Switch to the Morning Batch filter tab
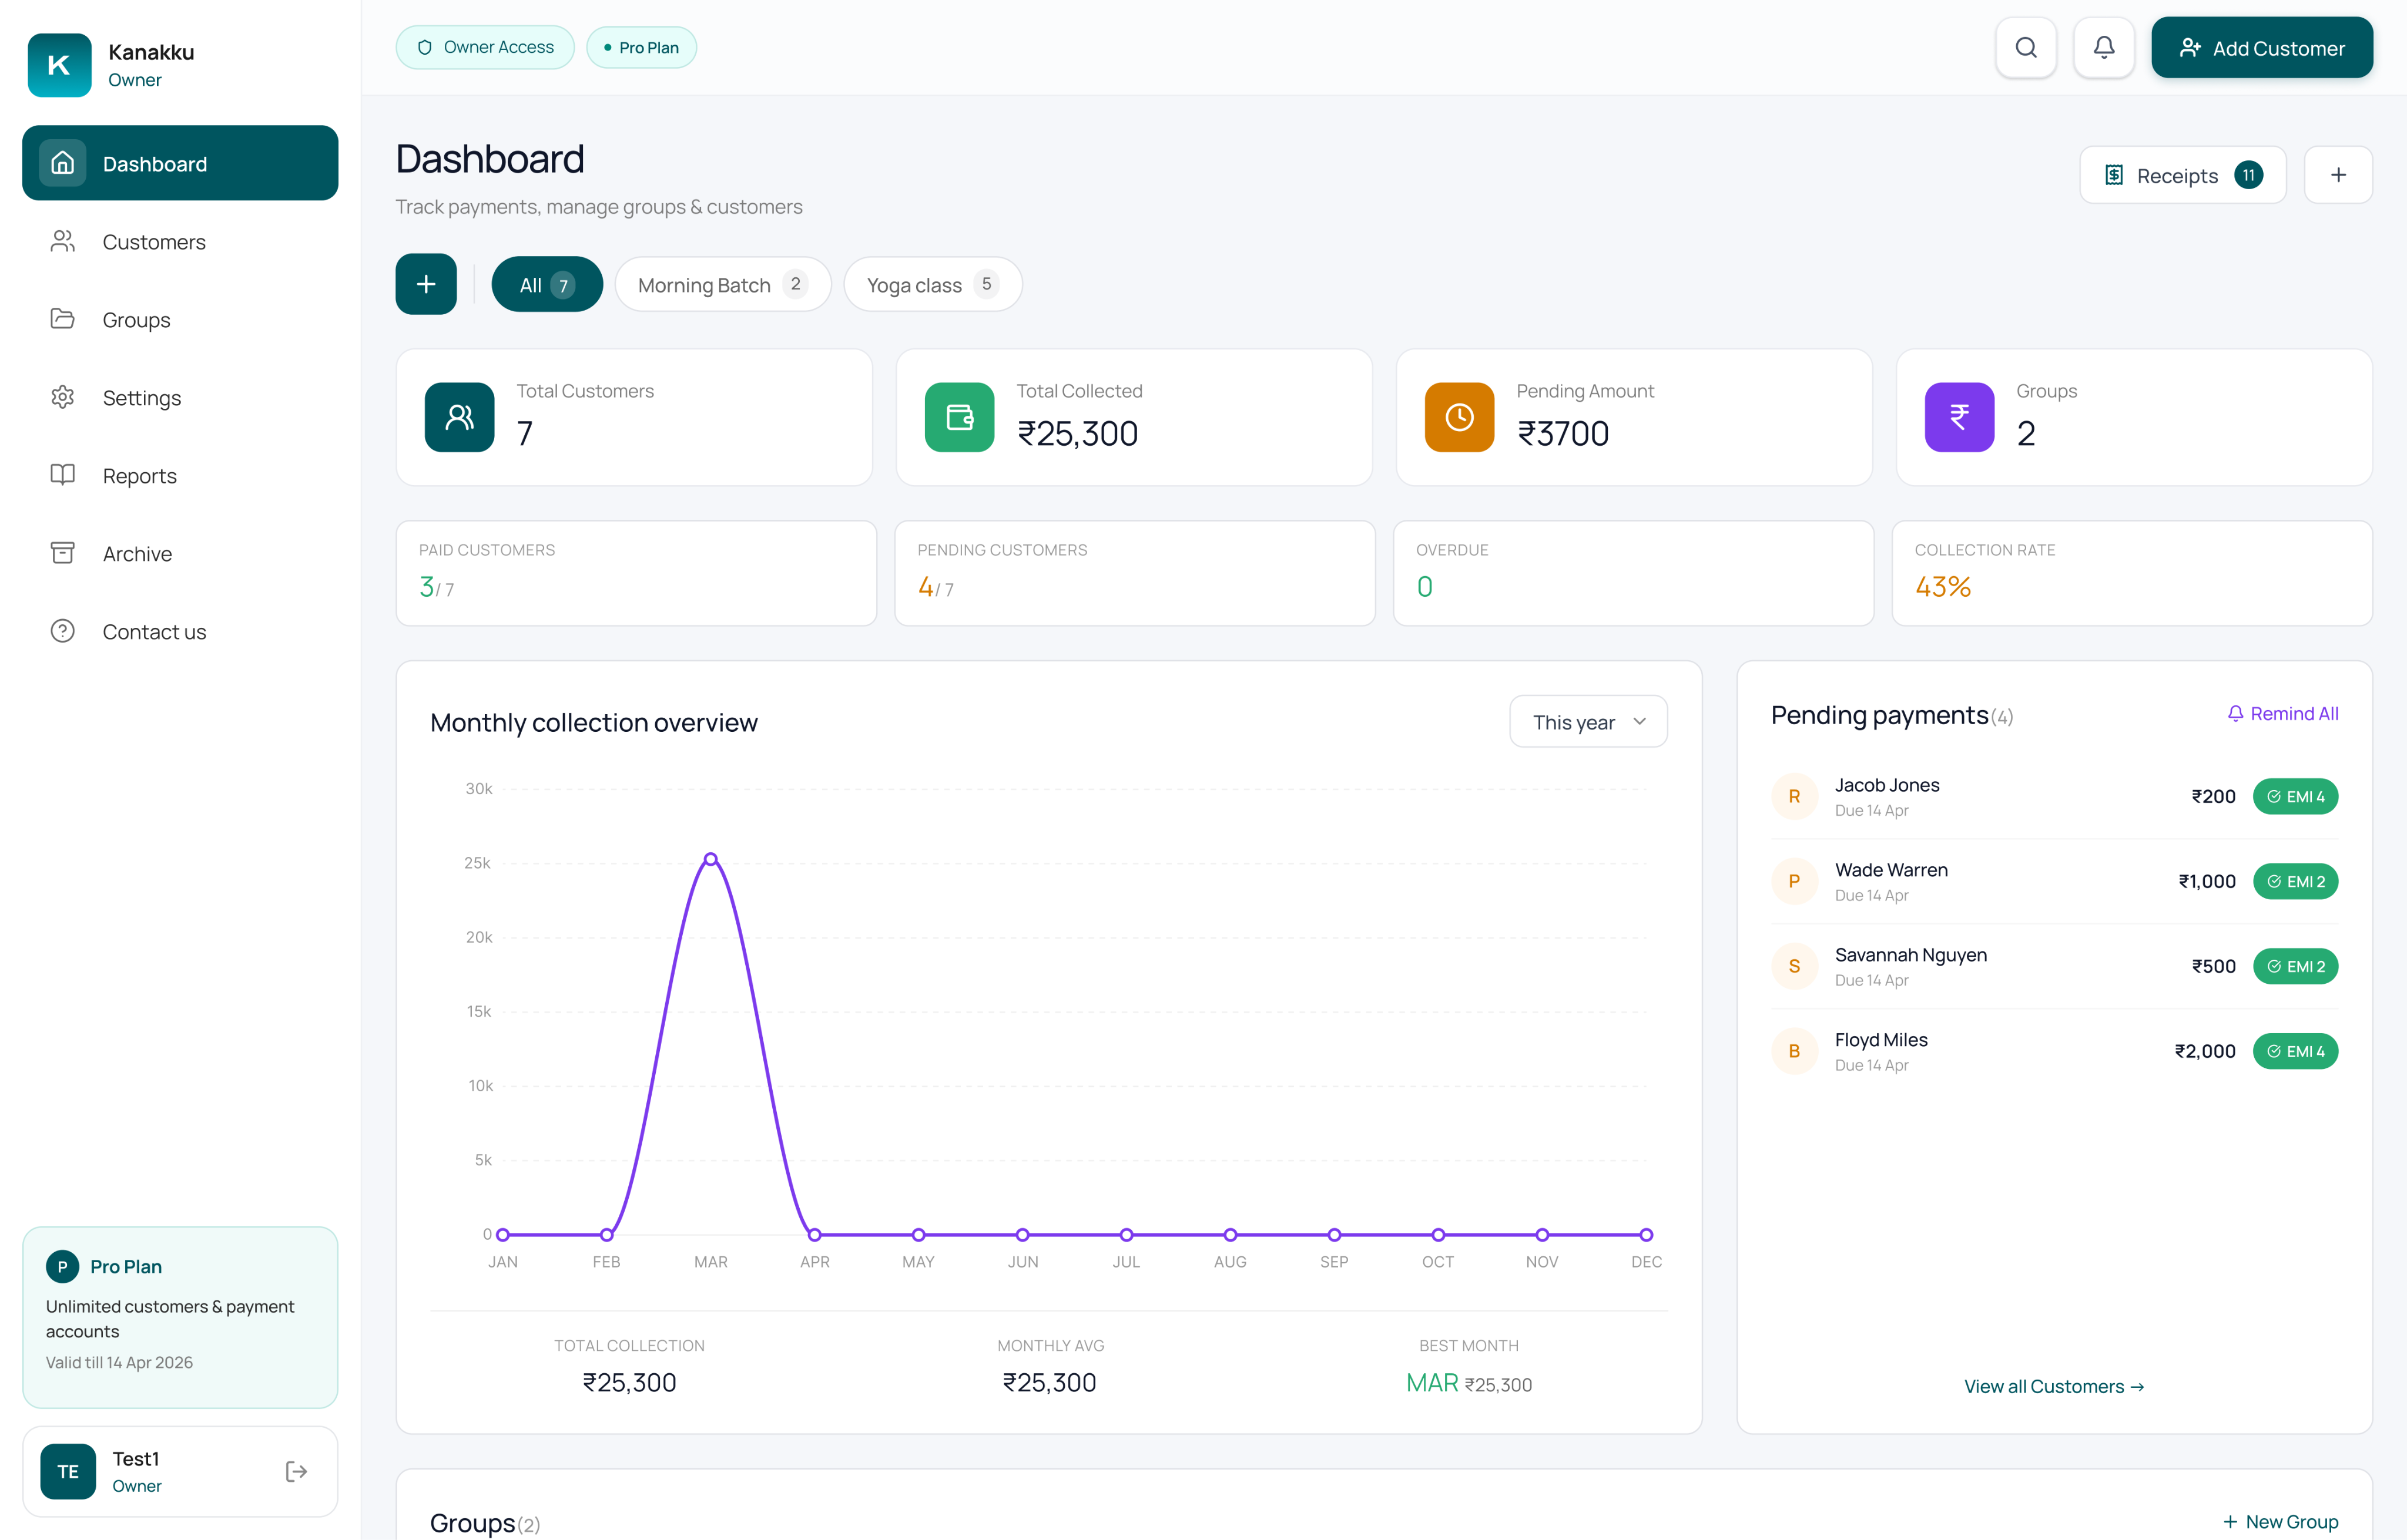The width and height of the screenshot is (2407, 1540). pyautogui.click(x=722, y=284)
